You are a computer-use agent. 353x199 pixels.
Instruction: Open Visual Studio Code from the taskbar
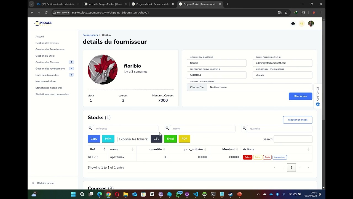tap(196, 194)
